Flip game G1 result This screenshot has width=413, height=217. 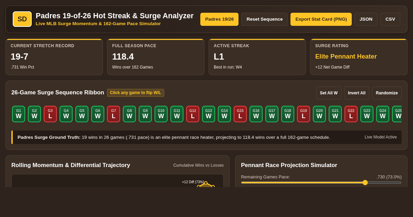point(19,114)
